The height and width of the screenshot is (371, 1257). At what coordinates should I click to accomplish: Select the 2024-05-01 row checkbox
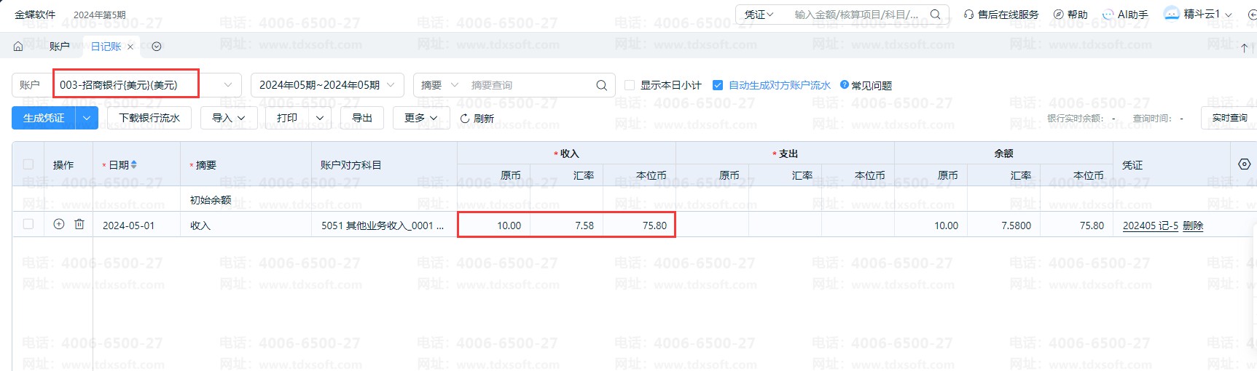(28, 225)
